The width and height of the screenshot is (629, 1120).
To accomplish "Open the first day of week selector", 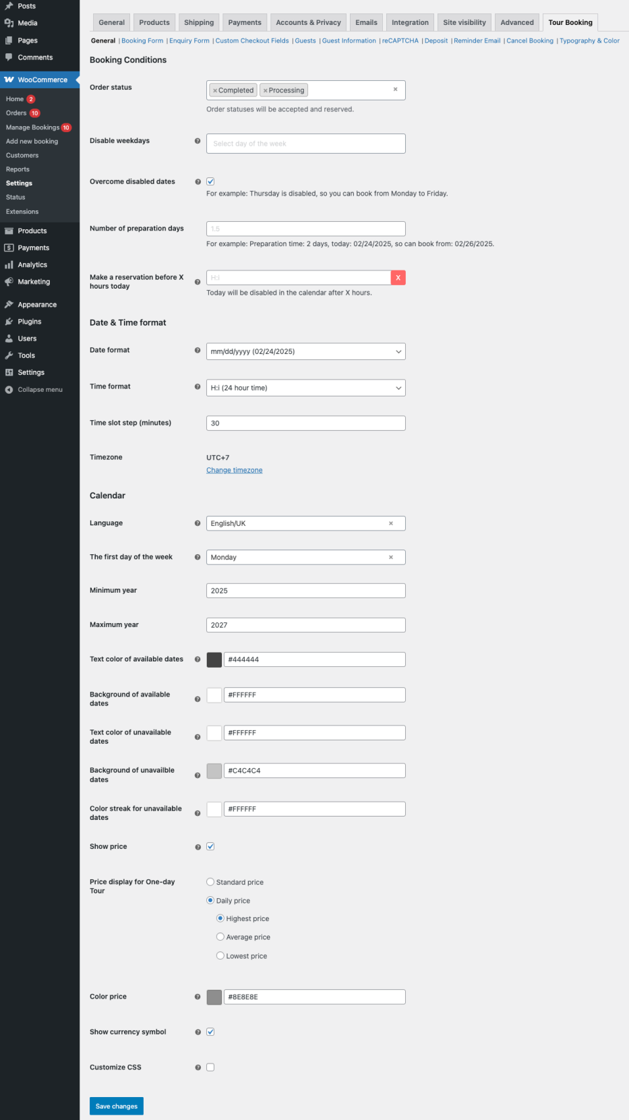I will (x=305, y=557).
